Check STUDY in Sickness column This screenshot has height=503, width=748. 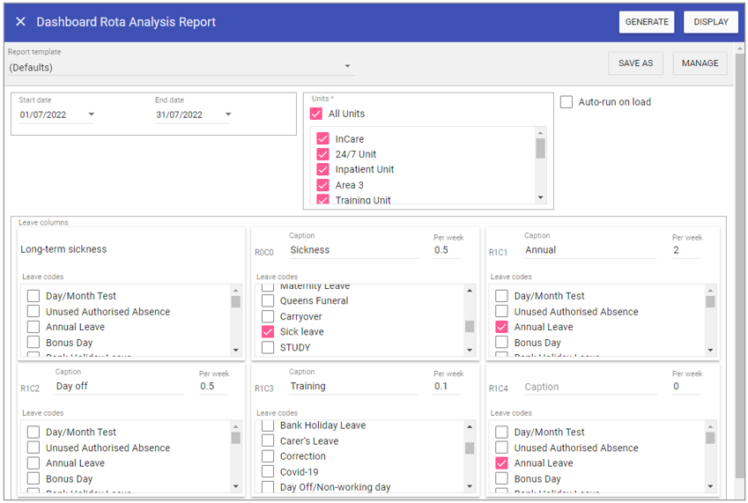pos(268,348)
